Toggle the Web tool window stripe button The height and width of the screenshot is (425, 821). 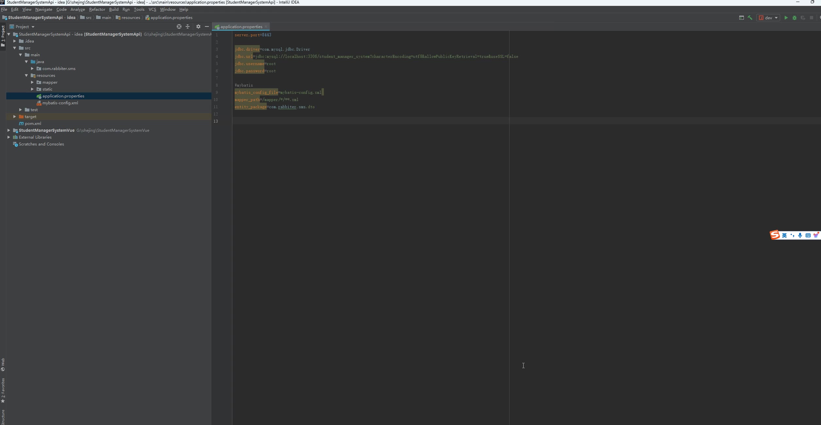(x=3, y=365)
